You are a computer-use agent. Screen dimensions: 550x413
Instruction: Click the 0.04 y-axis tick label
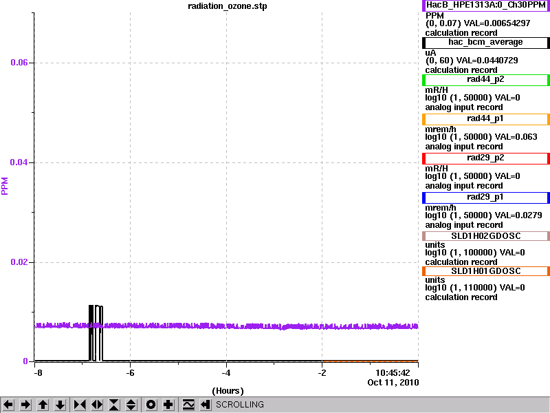pos(19,162)
